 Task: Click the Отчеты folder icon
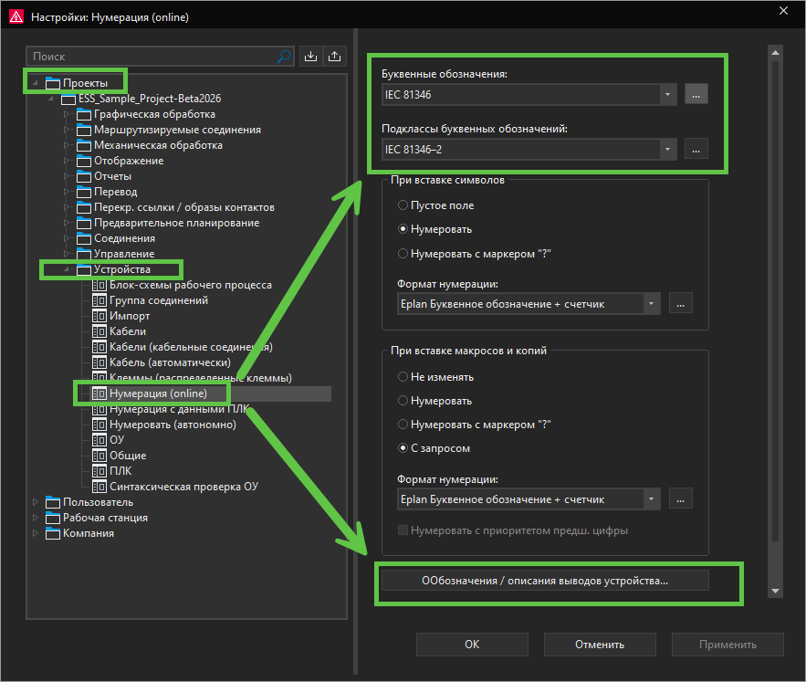[x=84, y=176]
